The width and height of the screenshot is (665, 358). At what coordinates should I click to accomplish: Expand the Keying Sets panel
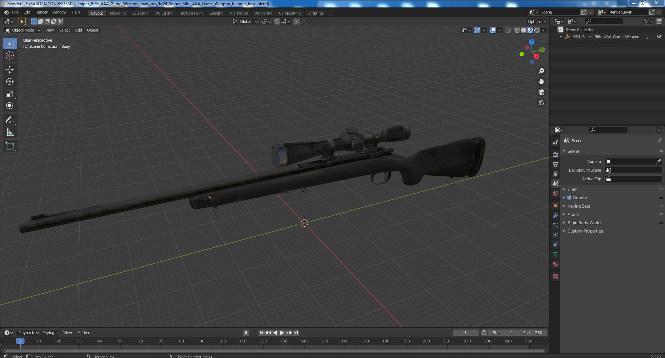(578, 206)
